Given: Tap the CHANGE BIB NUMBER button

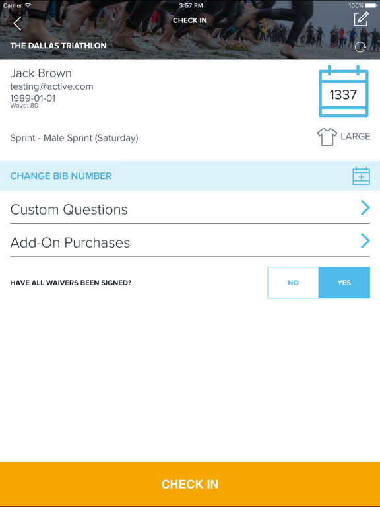Looking at the screenshot, I should [x=190, y=176].
